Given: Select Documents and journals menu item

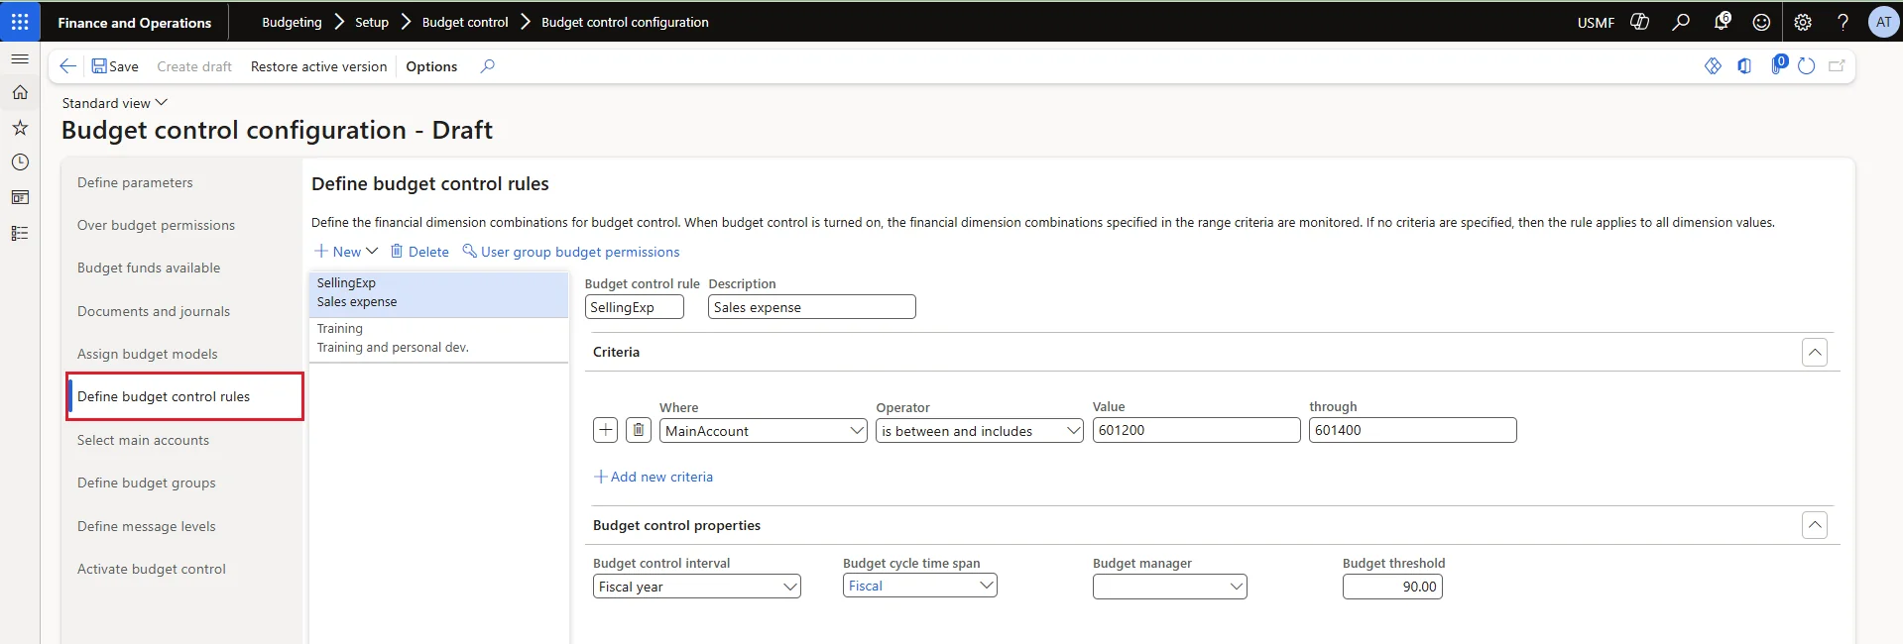Looking at the screenshot, I should tap(154, 311).
